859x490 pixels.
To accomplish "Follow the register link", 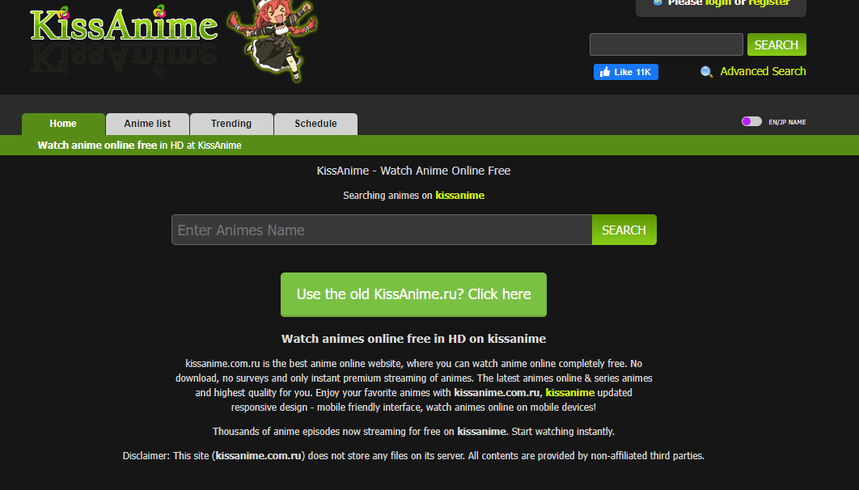I will [769, 2].
